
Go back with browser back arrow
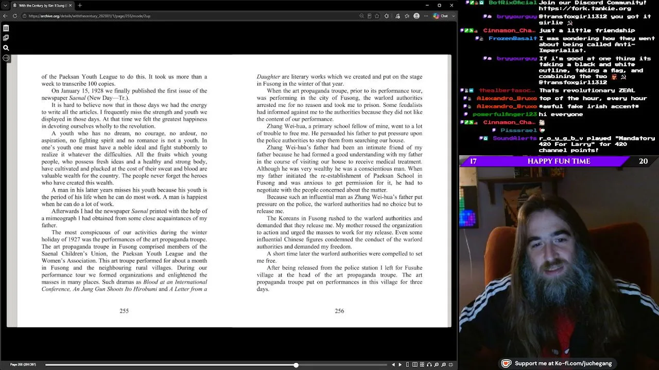point(5,16)
